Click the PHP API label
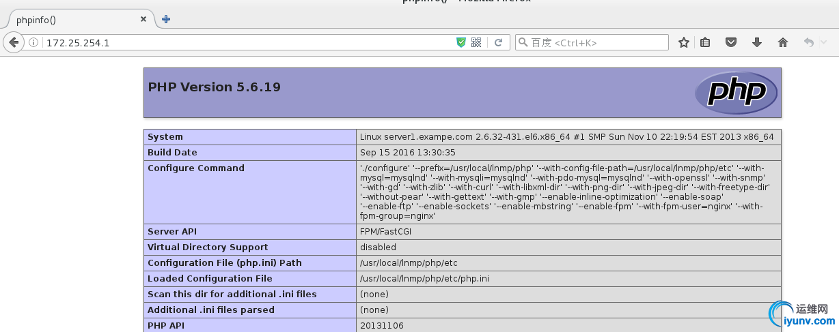The image size is (839, 332). pyautogui.click(x=166, y=326)
